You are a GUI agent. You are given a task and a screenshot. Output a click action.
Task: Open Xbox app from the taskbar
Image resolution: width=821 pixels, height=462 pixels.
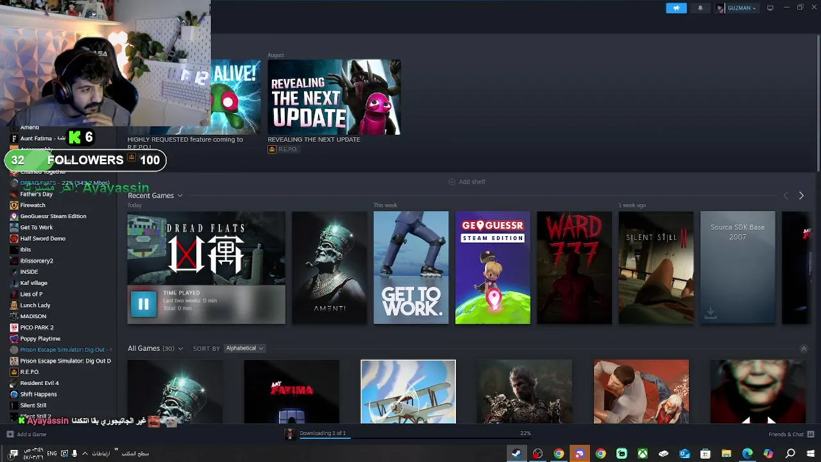pos(643,454)
